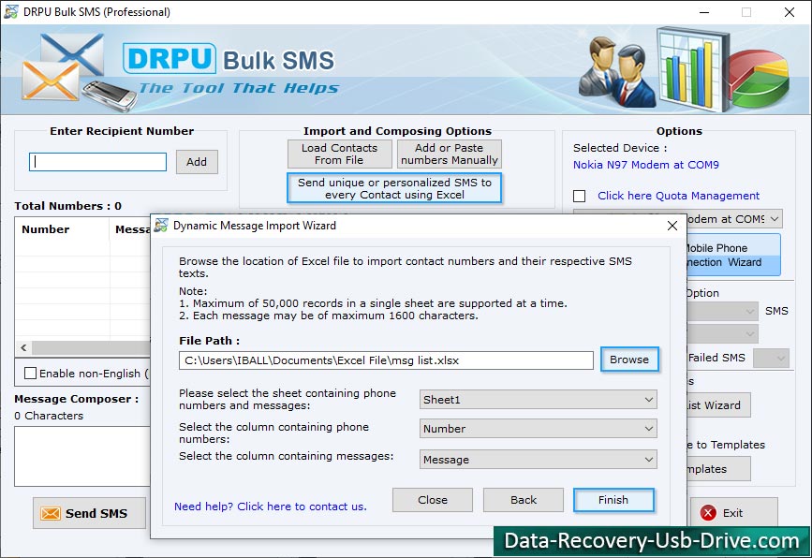Screen dimensions: 812x558
Task: Open the Click here Quota Management link
Action: [x=678, y=196]
